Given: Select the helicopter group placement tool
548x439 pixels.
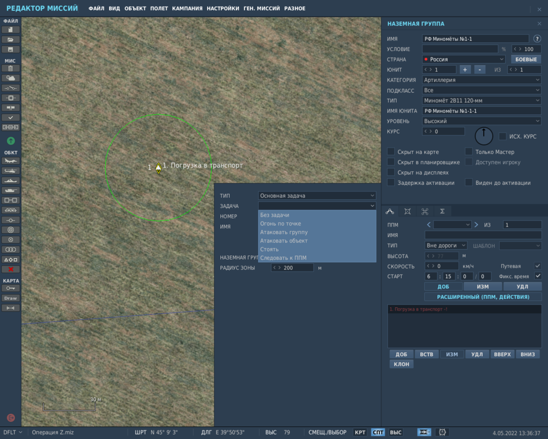Looking at the screenshot, I should [12, 170].
